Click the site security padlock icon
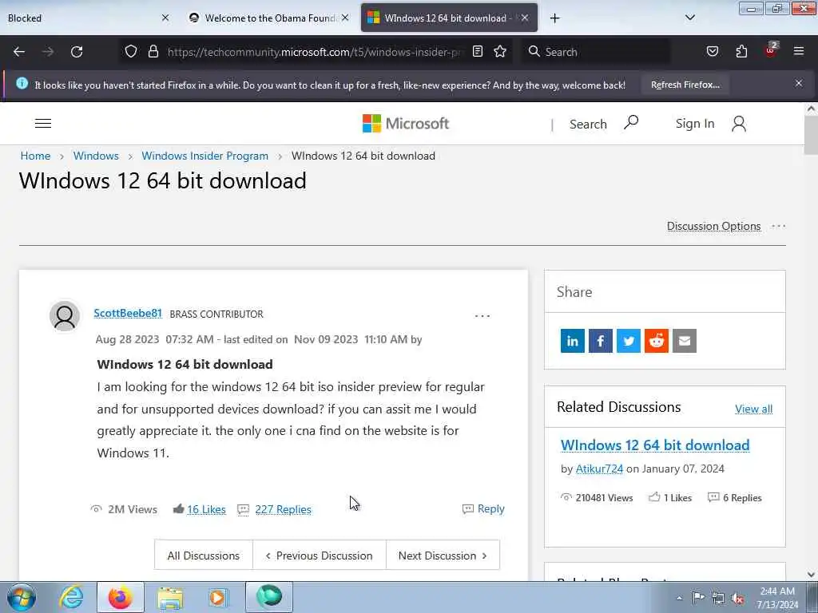This screenshot has height=613, width=818. pos(153,51)
